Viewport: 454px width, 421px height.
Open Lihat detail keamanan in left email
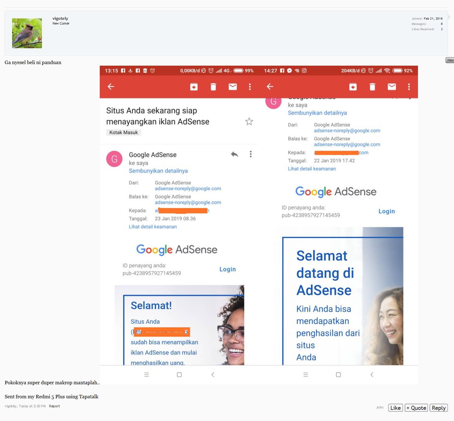[153, 227]
